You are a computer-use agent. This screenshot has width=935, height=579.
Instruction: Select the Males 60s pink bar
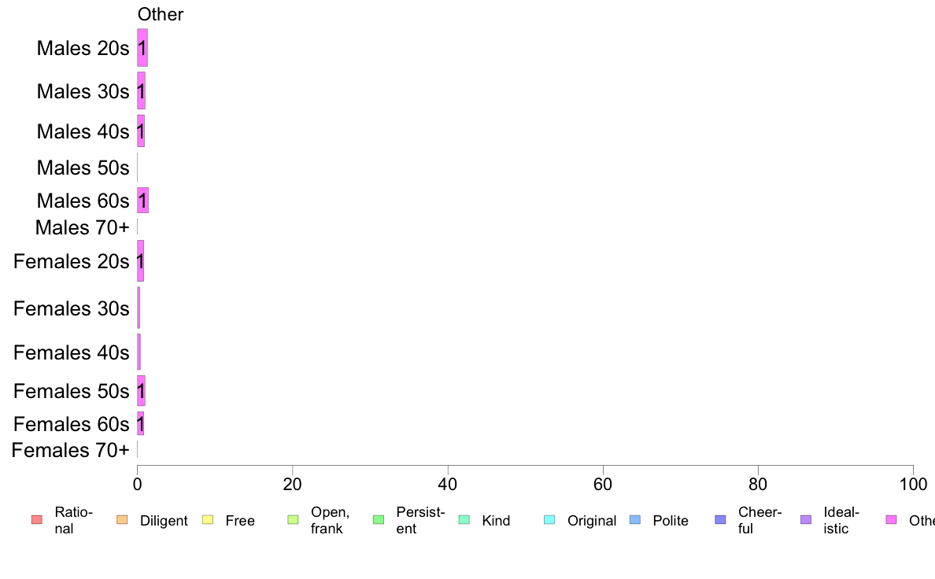click(x=142, y=201)
